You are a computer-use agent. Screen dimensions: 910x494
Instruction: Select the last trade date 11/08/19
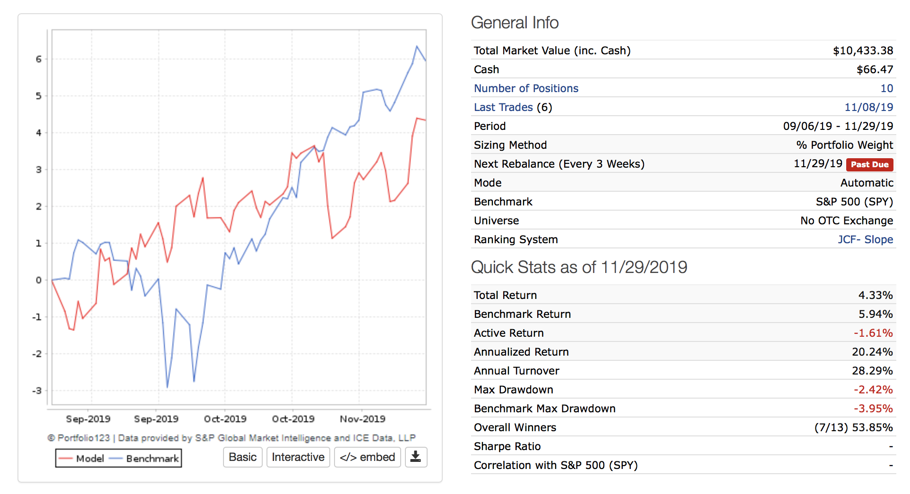pyautogui.click(x=868, y=107)
